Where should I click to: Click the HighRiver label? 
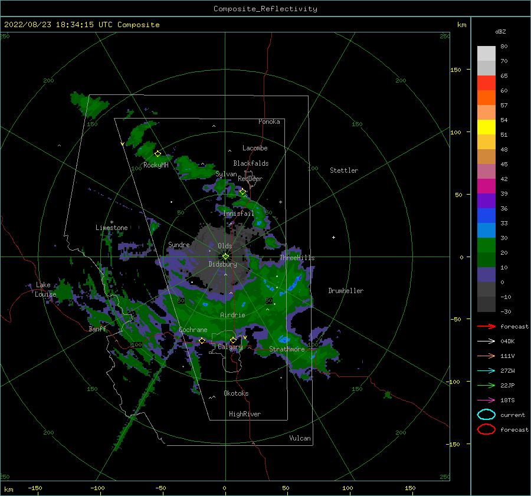pos(245,414)
